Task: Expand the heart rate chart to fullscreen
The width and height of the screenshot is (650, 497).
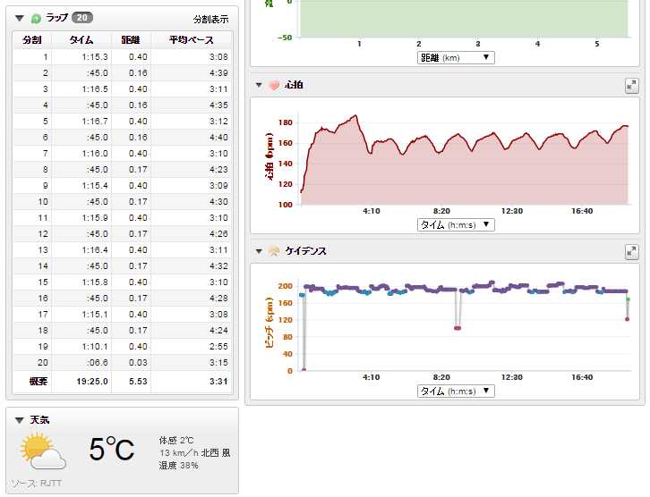Action: [x=632, y=86]
